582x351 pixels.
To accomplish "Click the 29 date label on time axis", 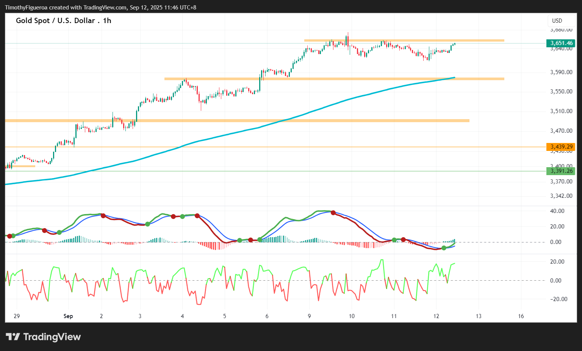I will [x=16, y=316].
